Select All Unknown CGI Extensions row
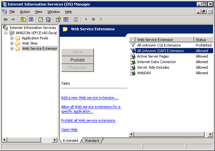The height and width of the screenshot is (151, 215). tap(171, 45)
